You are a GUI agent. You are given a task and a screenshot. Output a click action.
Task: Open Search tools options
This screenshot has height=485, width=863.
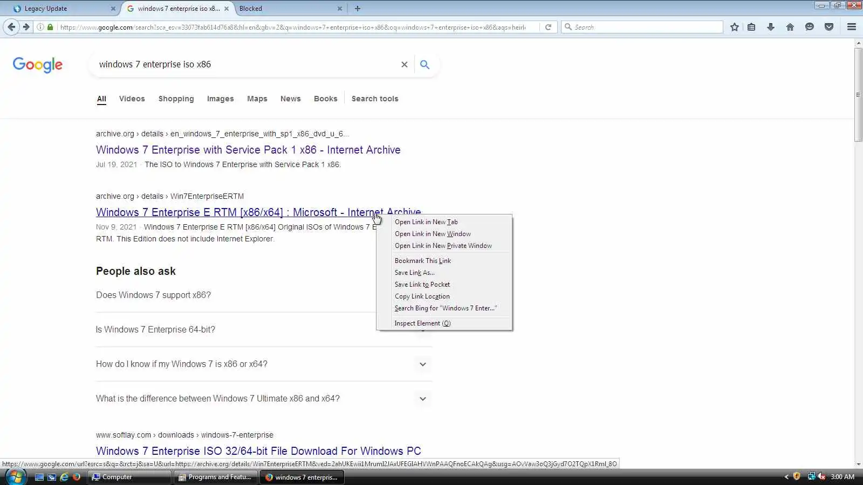[375, 99]
